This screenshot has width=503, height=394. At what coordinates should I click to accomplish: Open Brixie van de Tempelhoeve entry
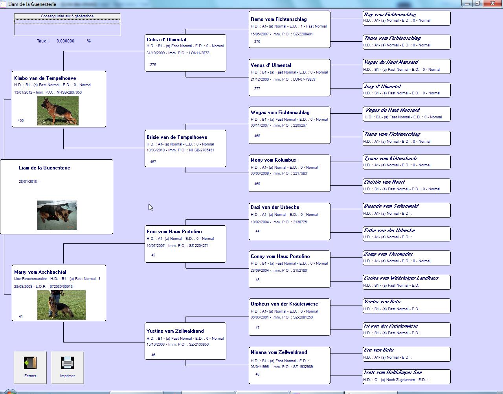pos(185,149)
